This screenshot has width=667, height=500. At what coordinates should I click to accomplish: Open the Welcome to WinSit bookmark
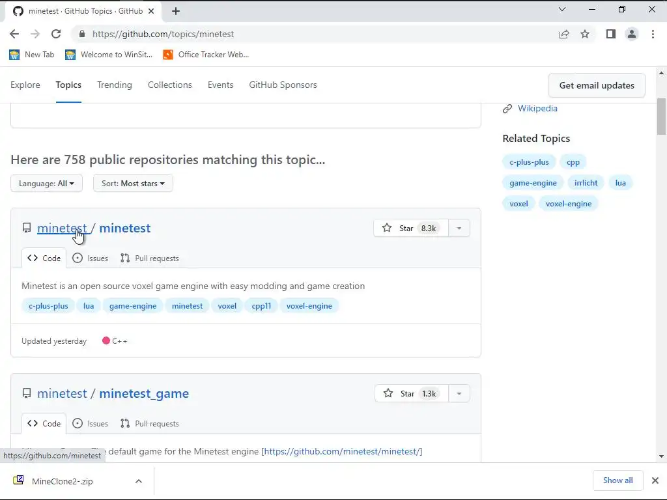point(109,55)
